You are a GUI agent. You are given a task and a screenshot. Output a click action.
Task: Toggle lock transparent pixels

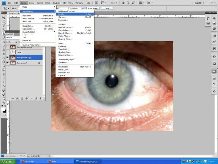[13, 42]
